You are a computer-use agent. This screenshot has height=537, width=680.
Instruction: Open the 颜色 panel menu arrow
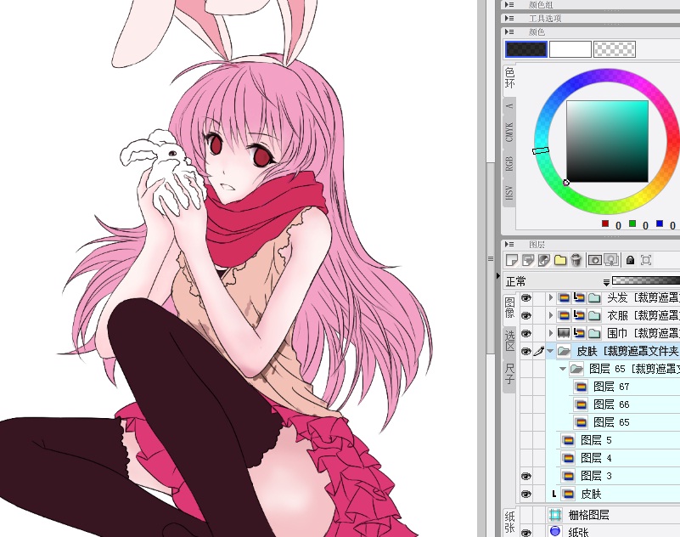pos(509,31)
